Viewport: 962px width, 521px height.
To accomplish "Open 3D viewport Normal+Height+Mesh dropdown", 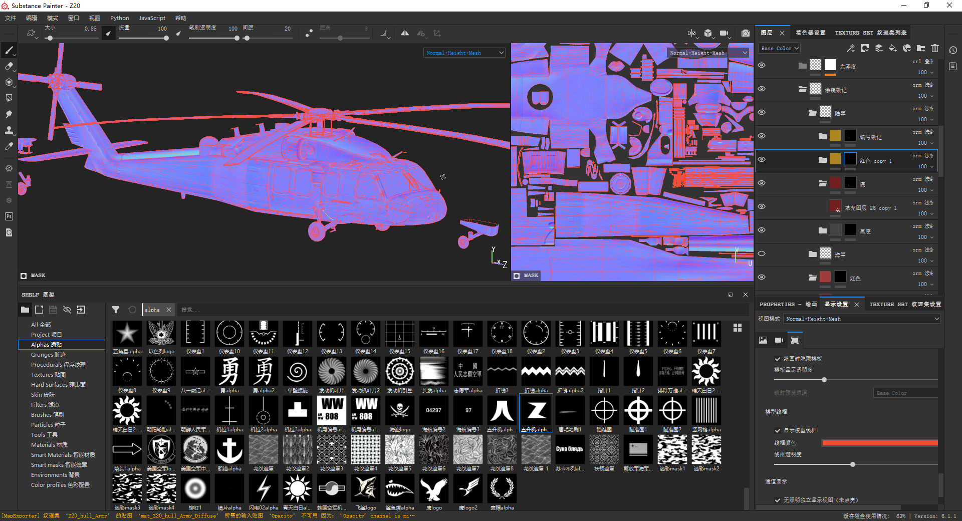I will click(464, 53).
